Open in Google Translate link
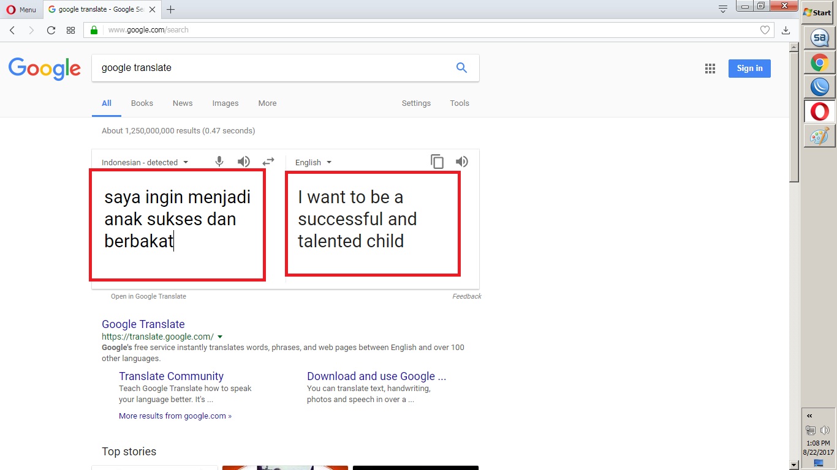837x470 pixels. pyautogui.click(x=148, y=296)
